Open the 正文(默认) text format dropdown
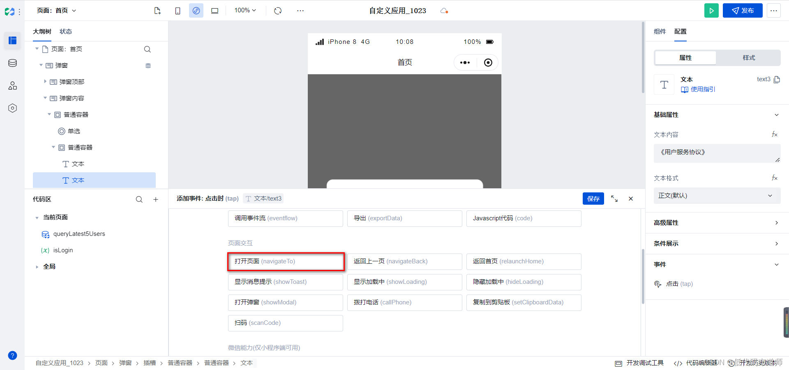Viewport: 789px width, 370px height. pyautogui.click(x=717, y=196)
